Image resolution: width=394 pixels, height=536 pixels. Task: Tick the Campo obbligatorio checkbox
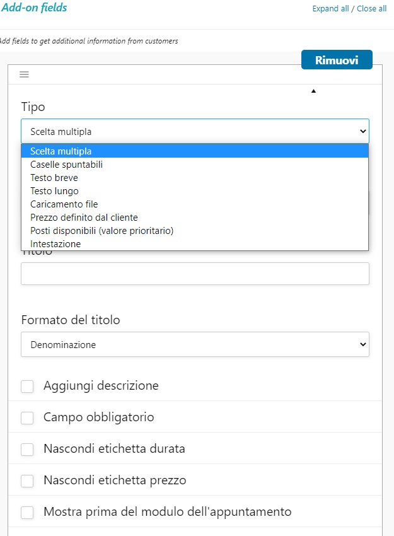pos(27,417)
